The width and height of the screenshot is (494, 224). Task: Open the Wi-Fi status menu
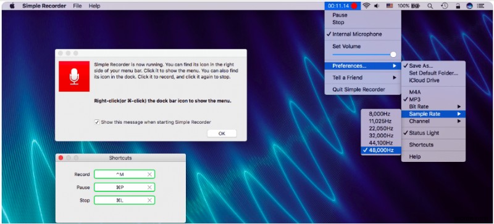coord(366,6)
